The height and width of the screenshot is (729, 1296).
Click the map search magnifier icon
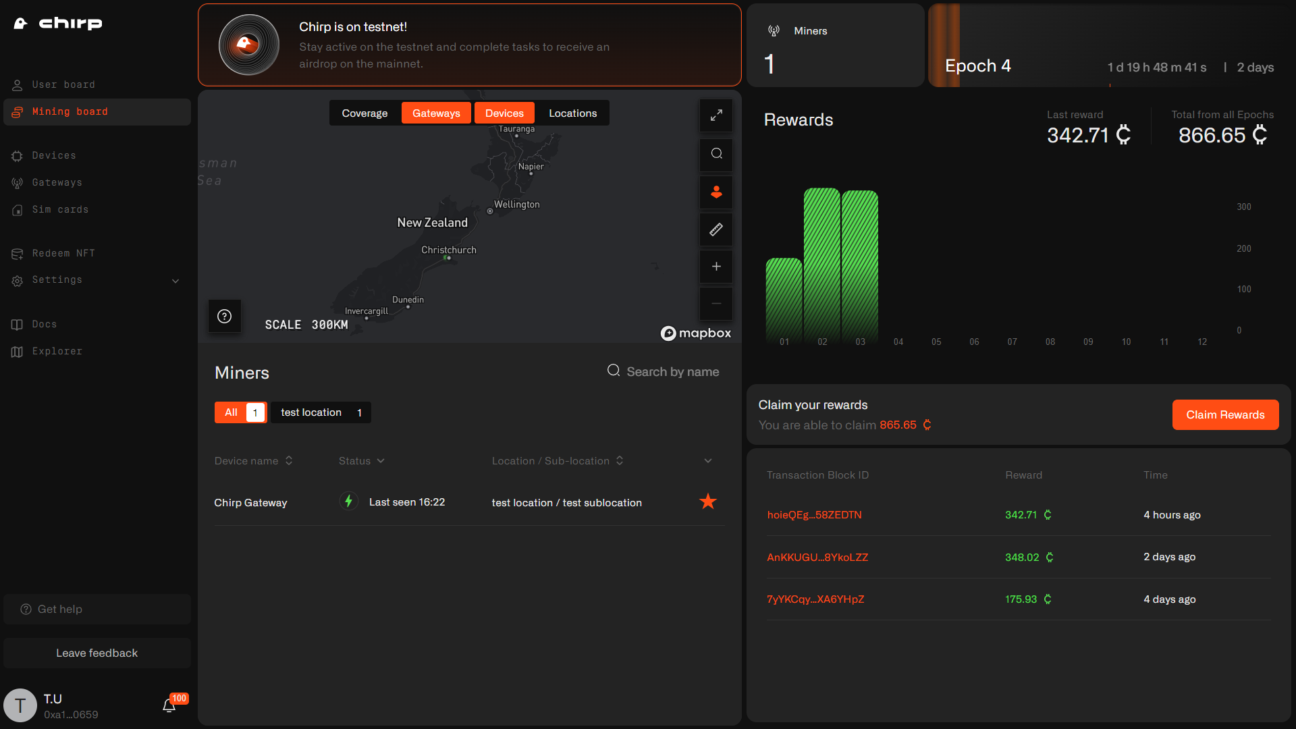coord(716,153)
